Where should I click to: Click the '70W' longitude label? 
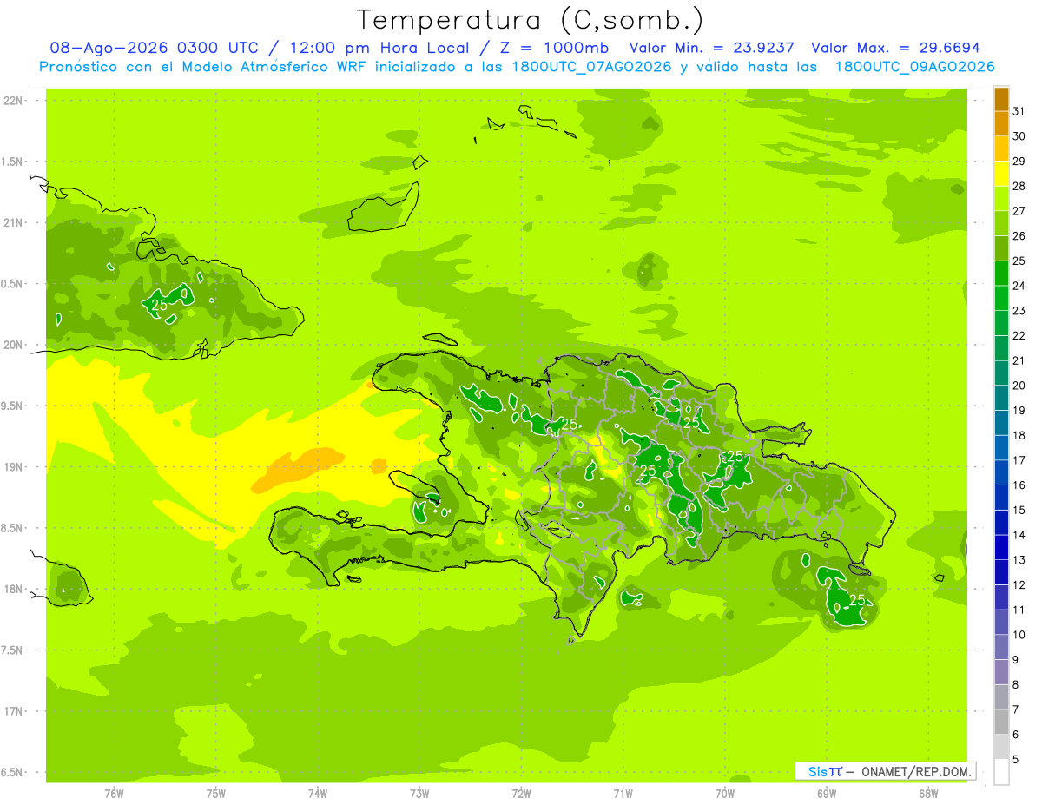725,793
